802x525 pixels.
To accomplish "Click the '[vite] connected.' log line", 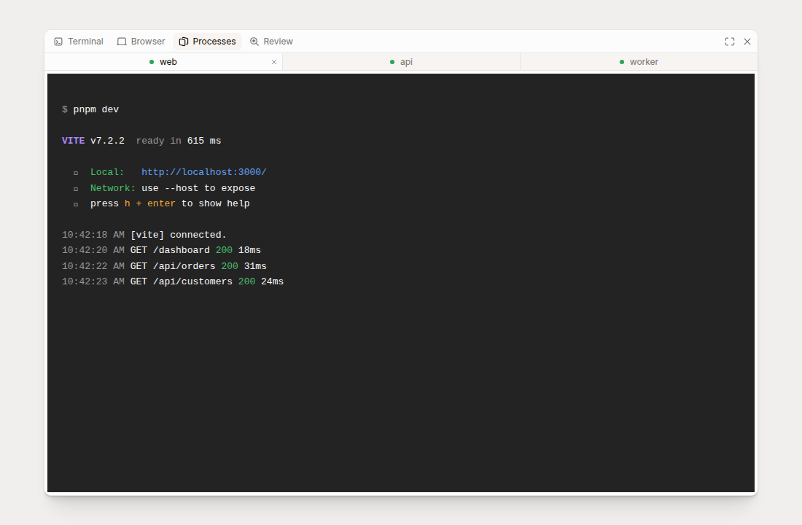I will point(179,235).
